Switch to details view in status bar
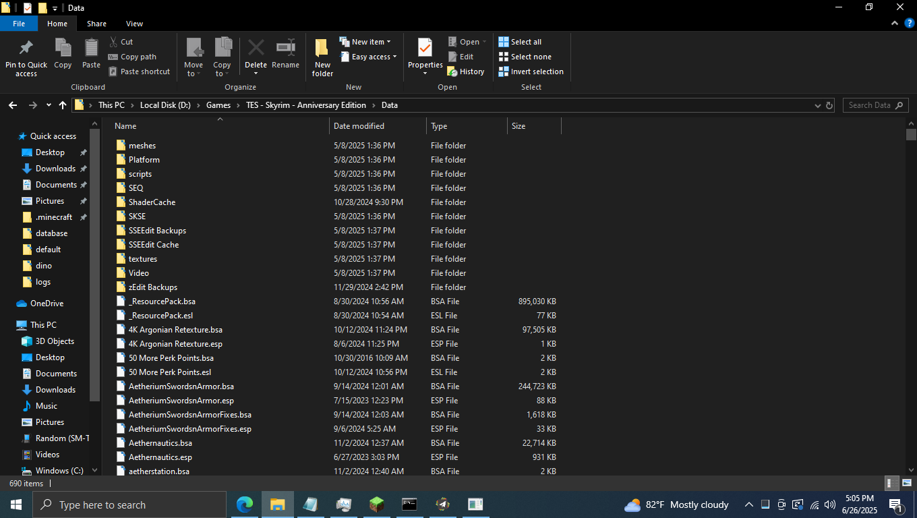This screenshot has height=518, width=917. 891,483
